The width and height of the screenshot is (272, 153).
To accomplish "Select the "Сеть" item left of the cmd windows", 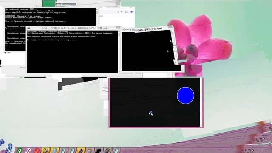I will pyautogui.click(x=7, y=53).
